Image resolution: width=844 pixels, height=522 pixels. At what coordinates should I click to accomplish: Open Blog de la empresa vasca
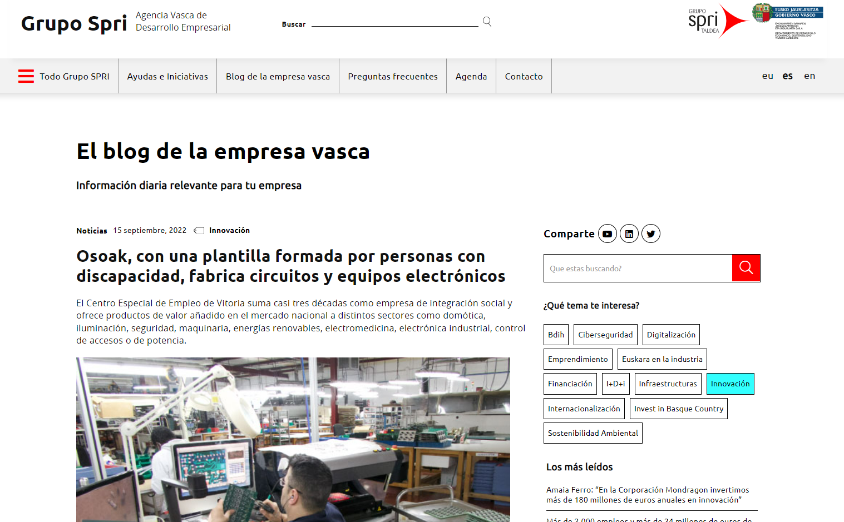[x=278, y=76]
